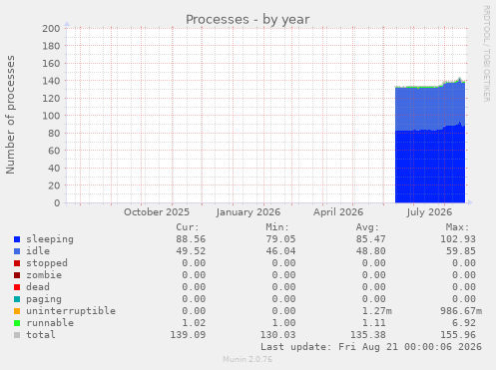Click the 'dead' legend label
496x370 pixels.
(38, 287)
